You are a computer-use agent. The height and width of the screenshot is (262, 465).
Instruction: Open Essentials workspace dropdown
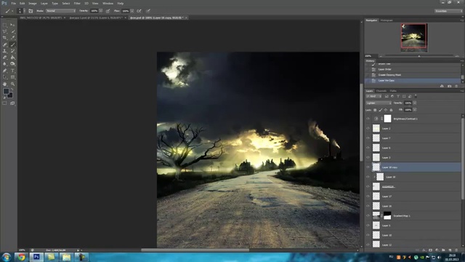pos(448,11)
